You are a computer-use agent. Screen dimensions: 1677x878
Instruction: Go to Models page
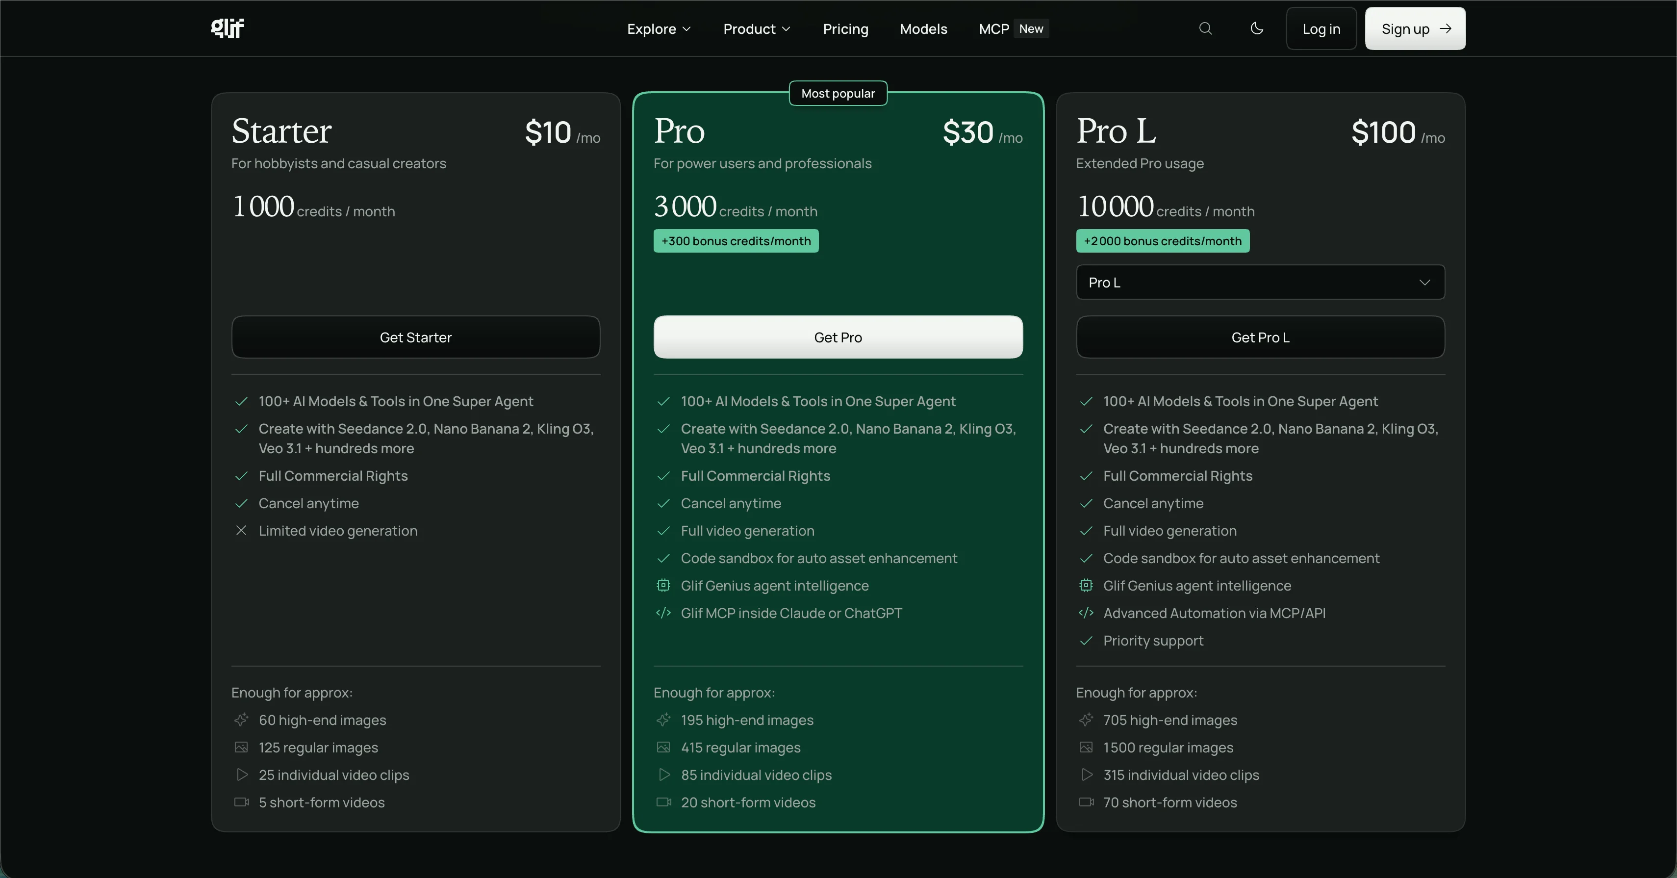pos(923,28)
